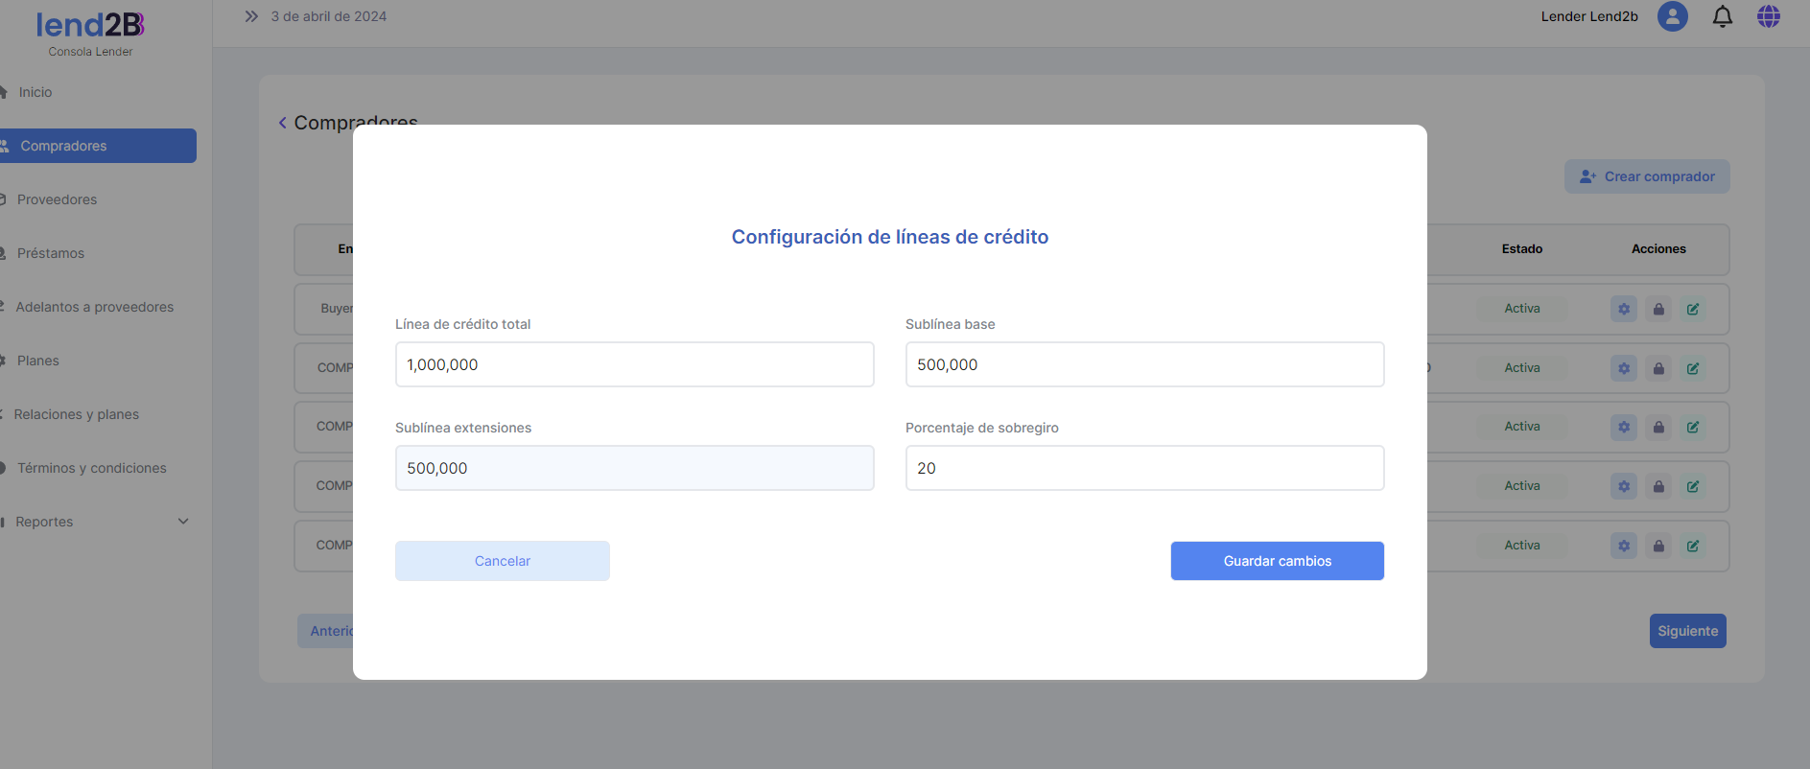
Task: Open the user profile avatar icon
Action: pyautogui.click(x=1672, y=16)
